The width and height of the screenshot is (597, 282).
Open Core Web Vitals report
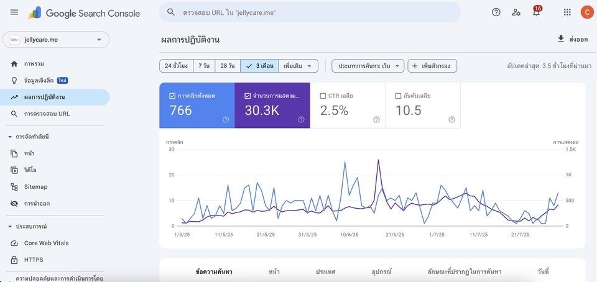point(46,243)
